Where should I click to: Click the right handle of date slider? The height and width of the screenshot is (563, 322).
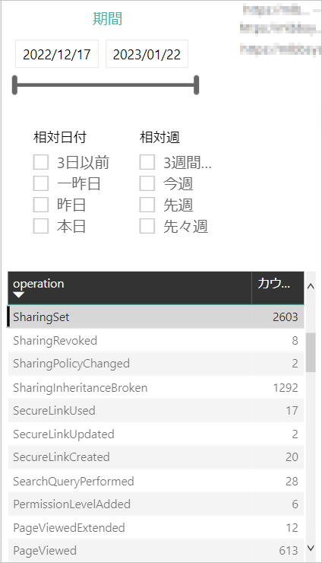pos(196,85)
